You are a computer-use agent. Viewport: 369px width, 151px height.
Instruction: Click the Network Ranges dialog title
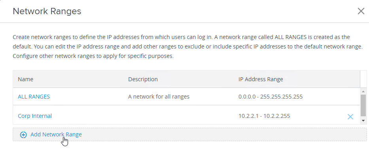[x=47, y=11]
